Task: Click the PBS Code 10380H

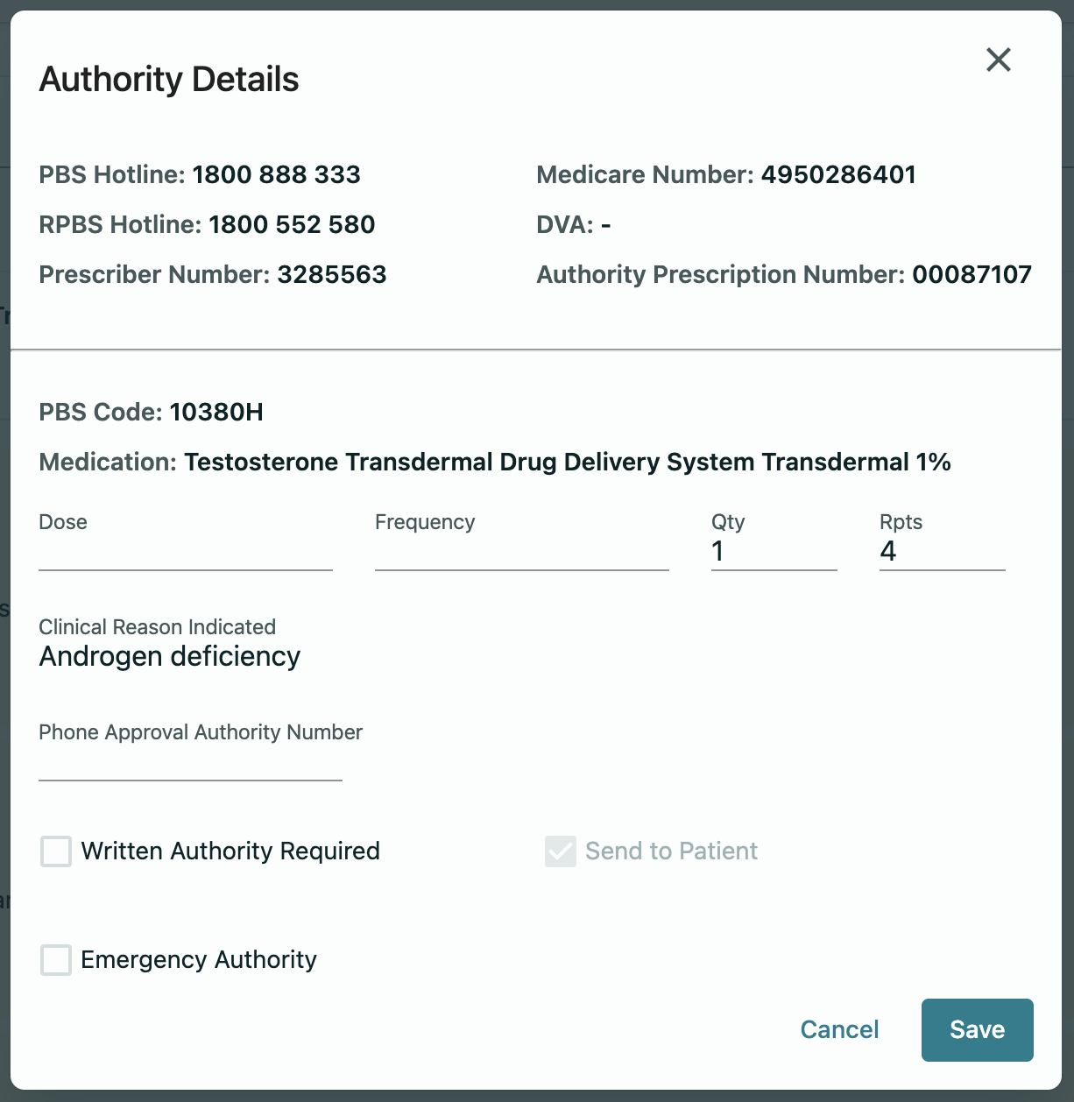Action: pyautogui.click(x=216, y=412)
